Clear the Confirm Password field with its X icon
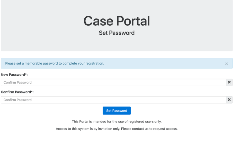The image size is (233, 142). click(x=229, y=100)
